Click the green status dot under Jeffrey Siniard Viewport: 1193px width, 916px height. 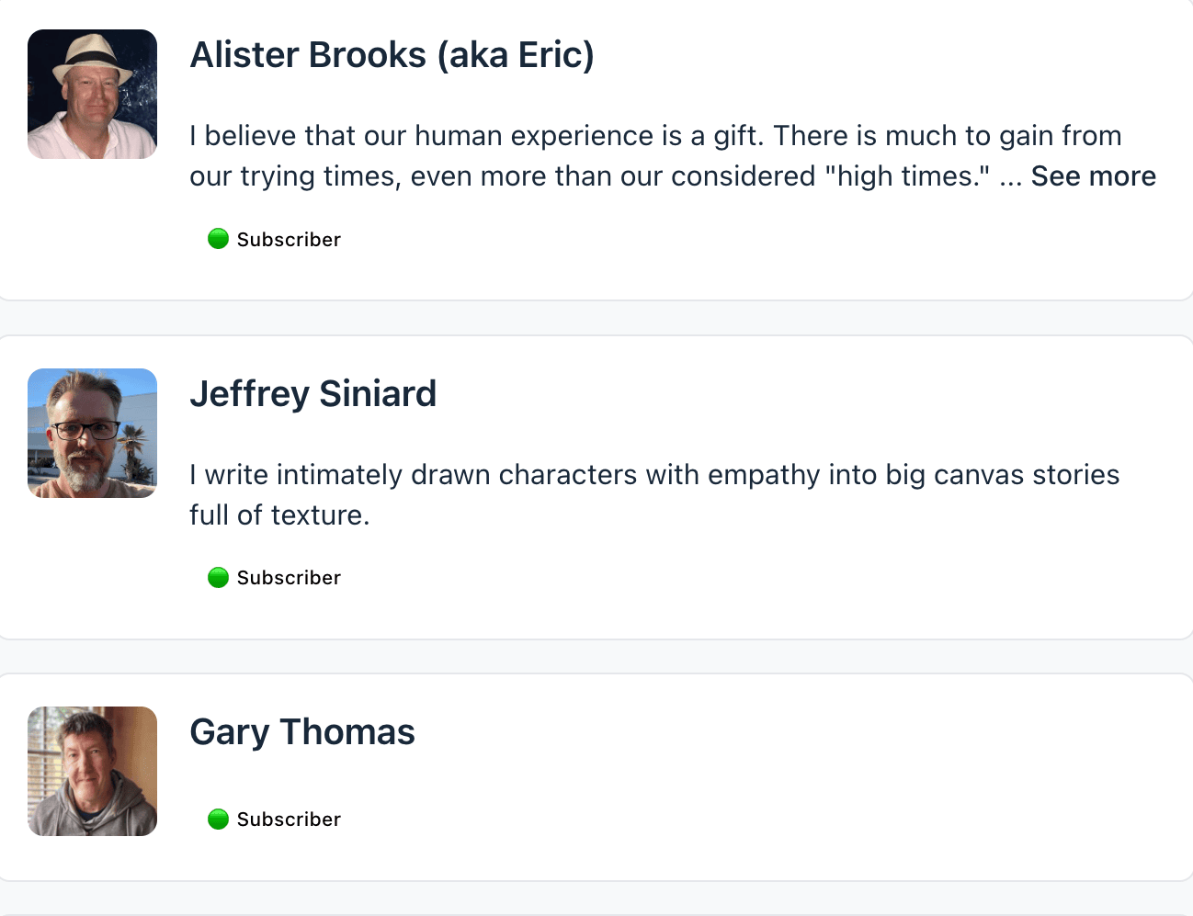pyautogui.click(x=218, y=577)
